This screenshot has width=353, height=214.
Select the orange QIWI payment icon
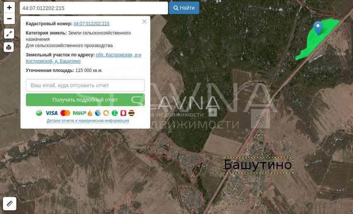pyautogui.click(x=106, y=113)
